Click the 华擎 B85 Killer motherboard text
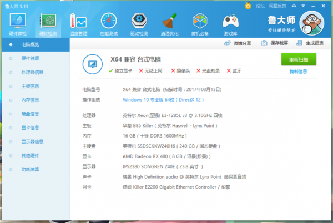 (170, 125)
